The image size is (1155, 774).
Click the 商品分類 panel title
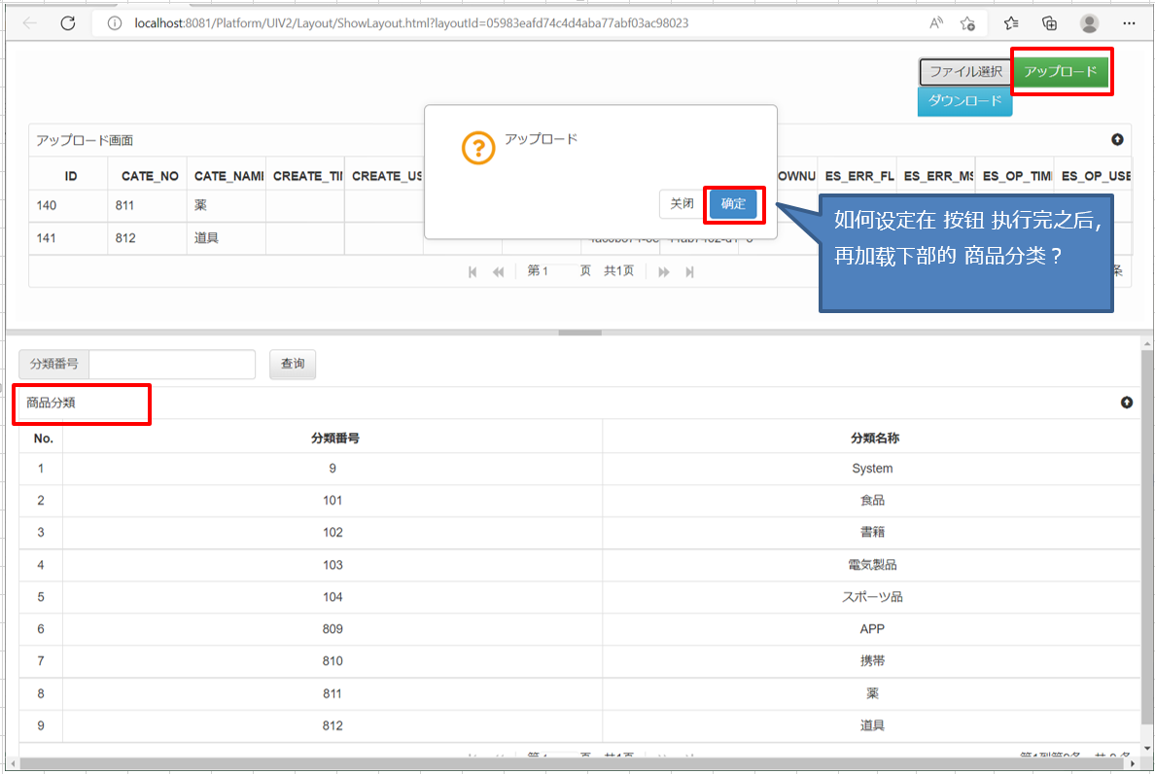pyautogui.click(x=51, y=403)
